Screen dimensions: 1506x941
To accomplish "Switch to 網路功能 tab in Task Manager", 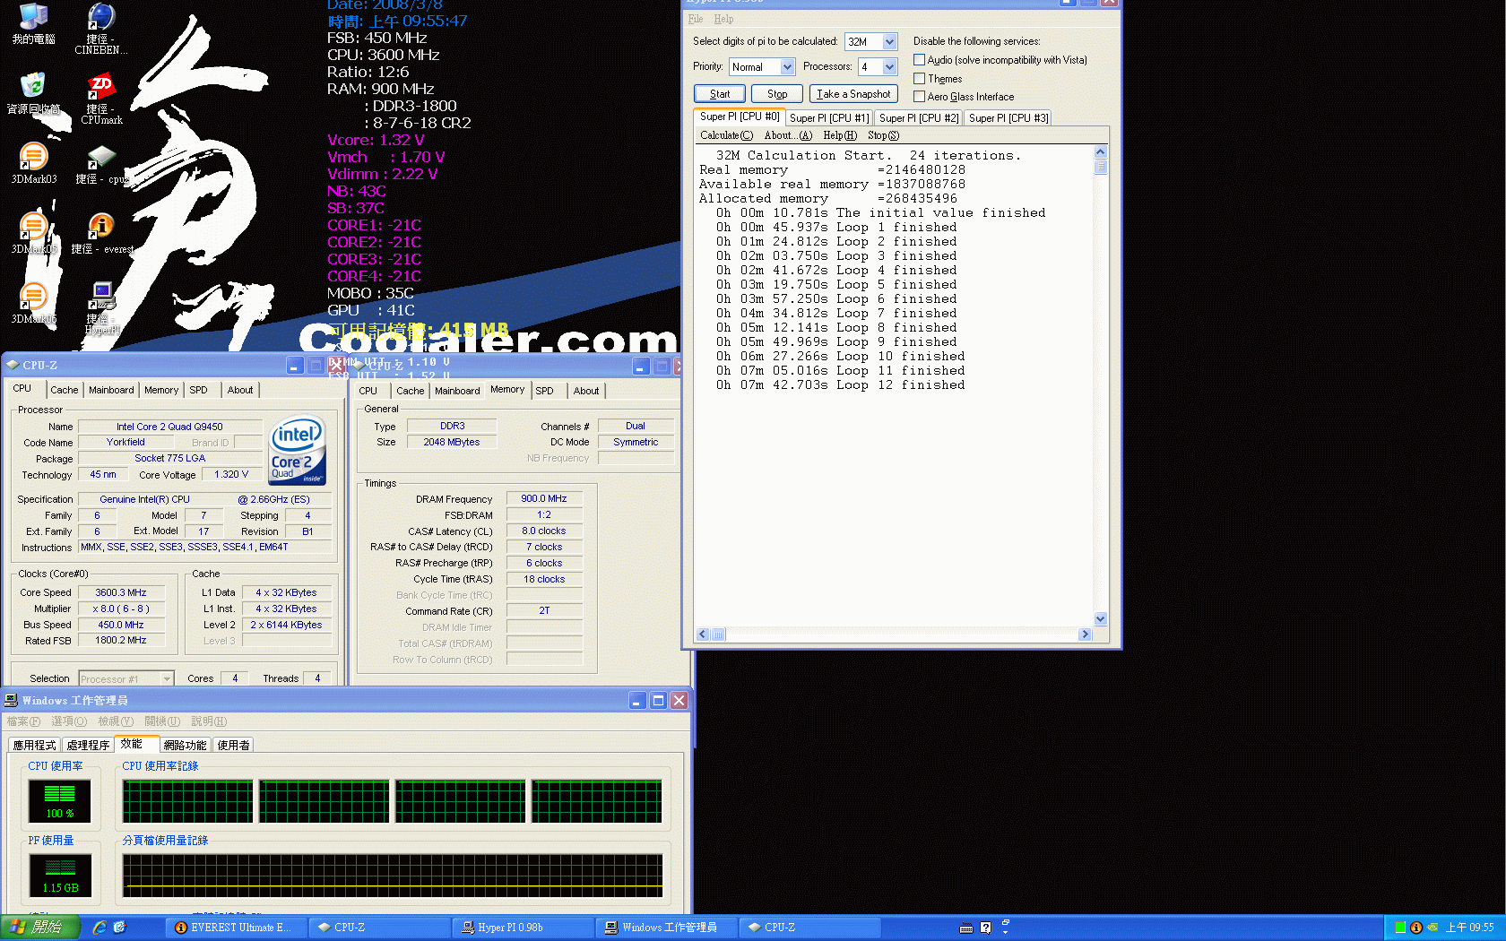I will pos(185,745).
